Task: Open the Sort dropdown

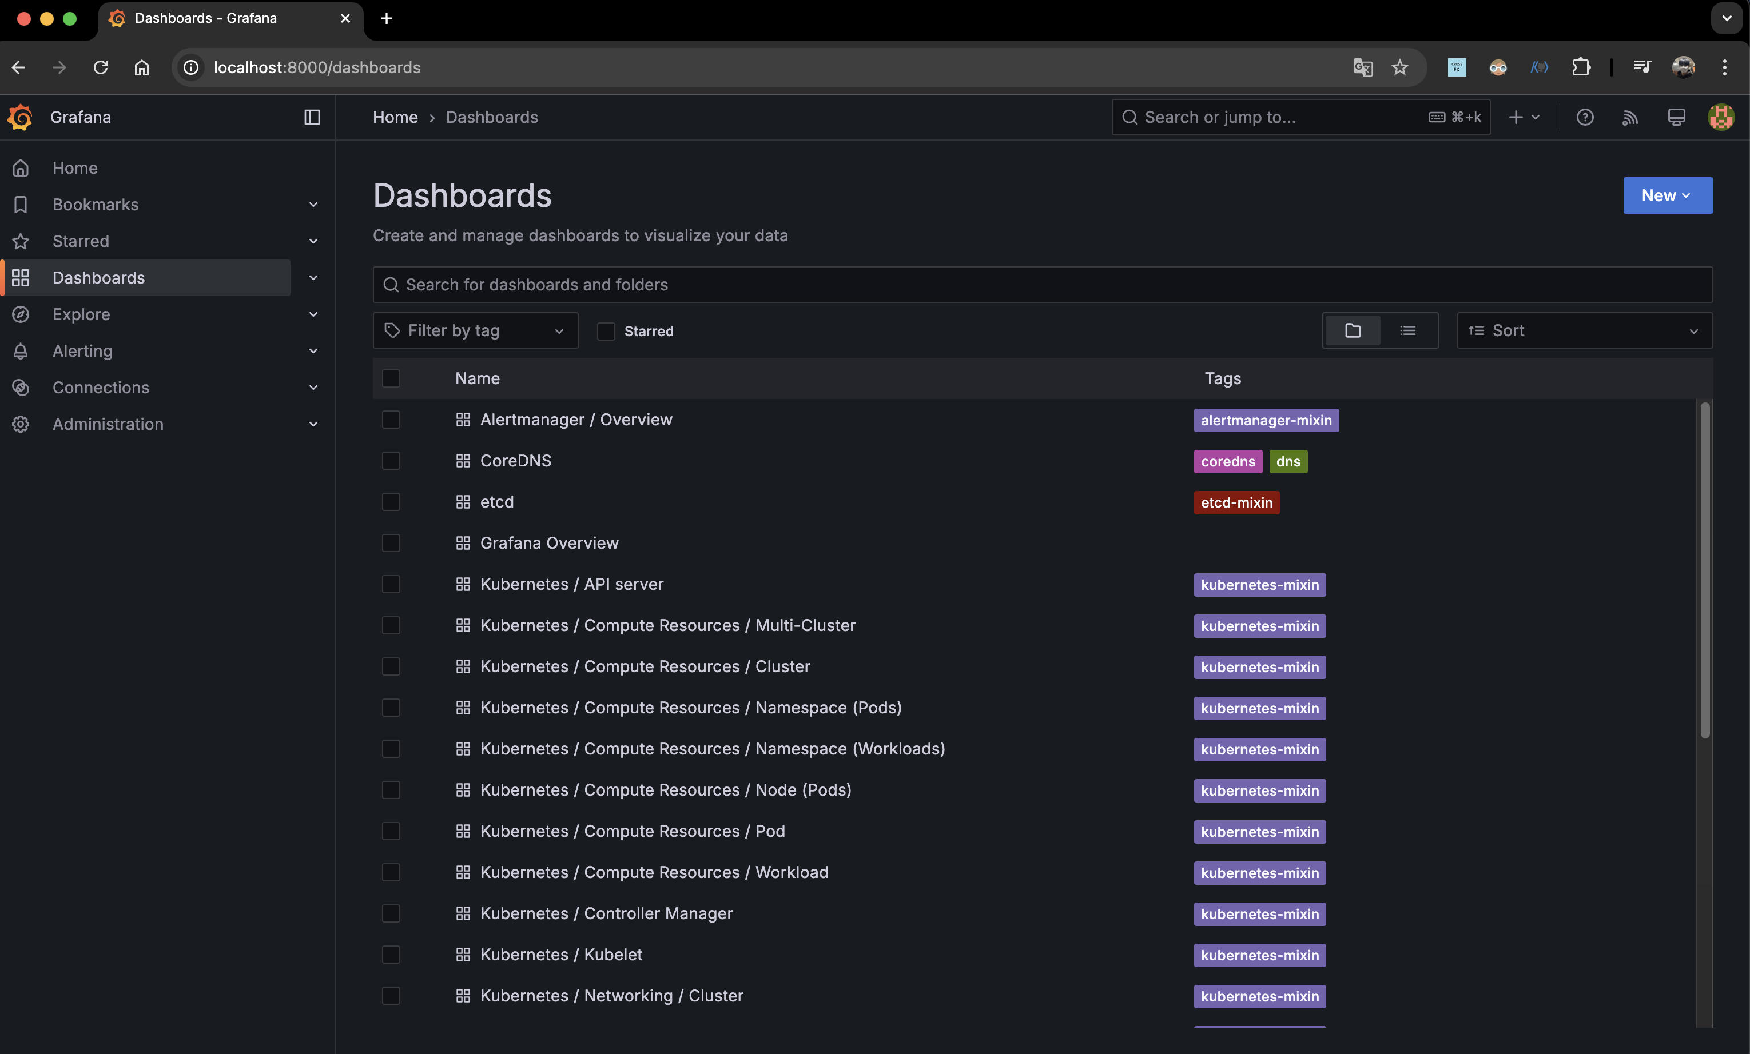Action: [1585, 331]
